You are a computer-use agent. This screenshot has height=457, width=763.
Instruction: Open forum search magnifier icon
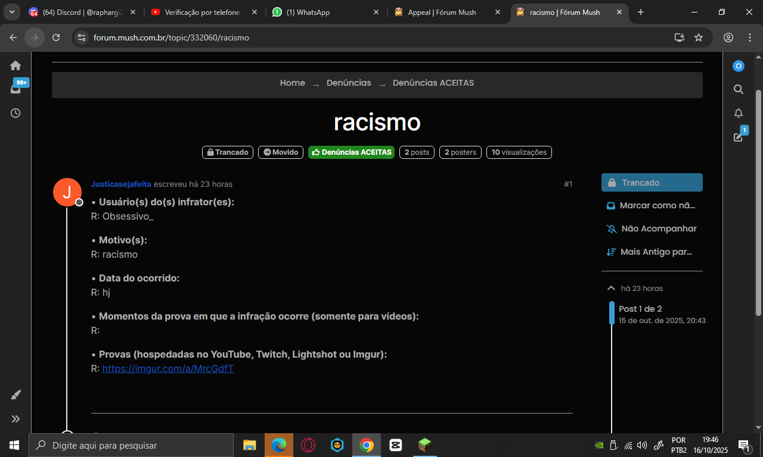[x=739, y=89]
